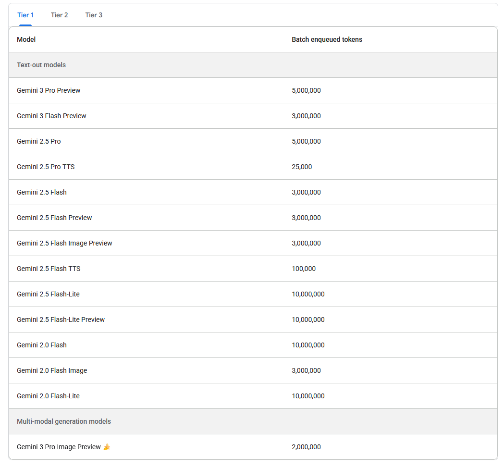504x467 pixels.
Task: Click the Model column header
Action: 26,39
